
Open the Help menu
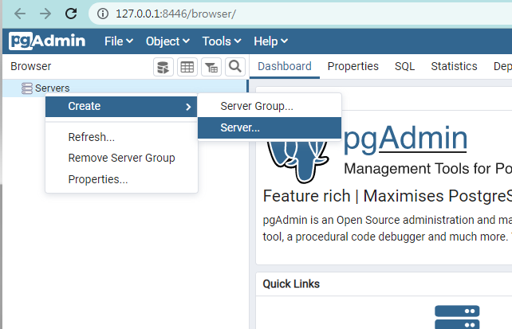coord(270,41)
